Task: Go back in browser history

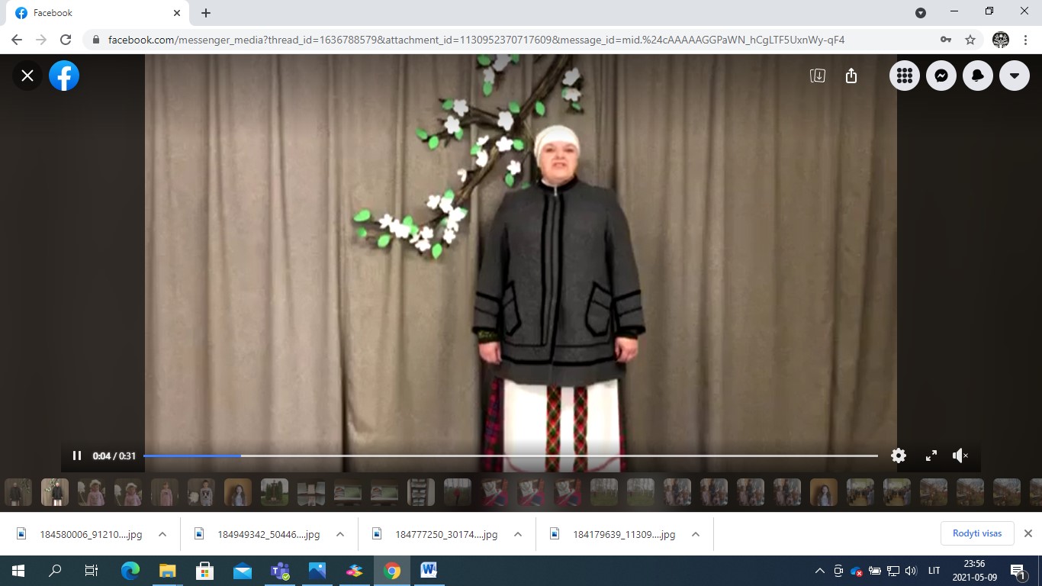Action: [x=17, y=40]
